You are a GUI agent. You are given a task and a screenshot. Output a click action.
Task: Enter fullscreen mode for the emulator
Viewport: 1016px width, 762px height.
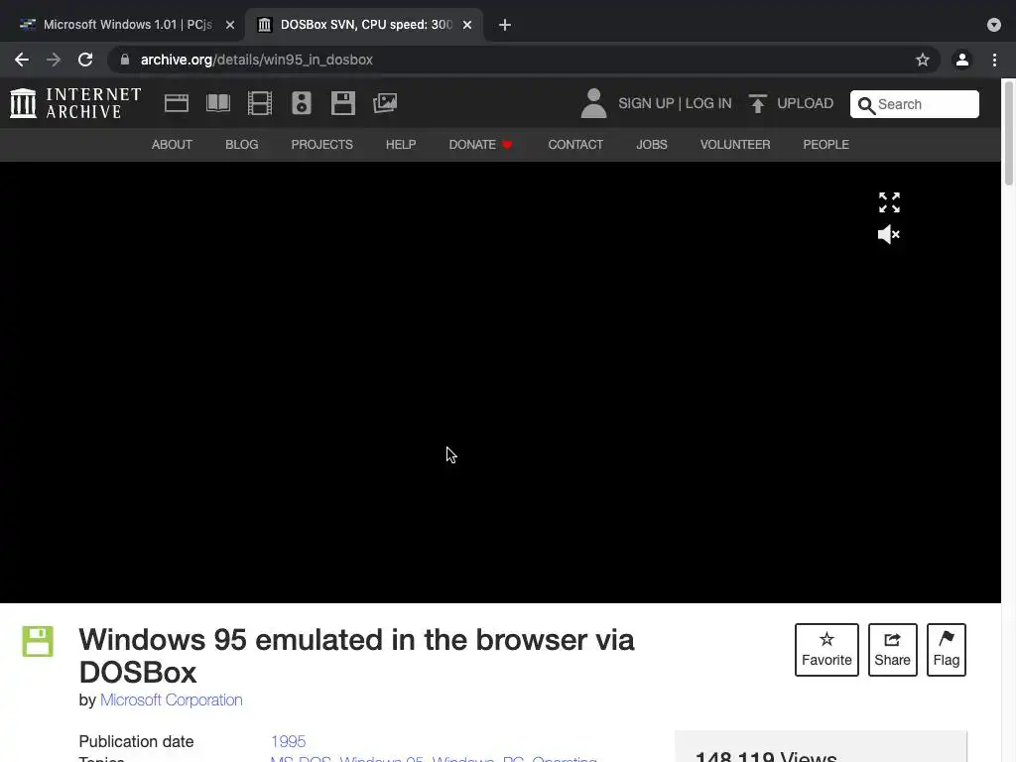889,202
